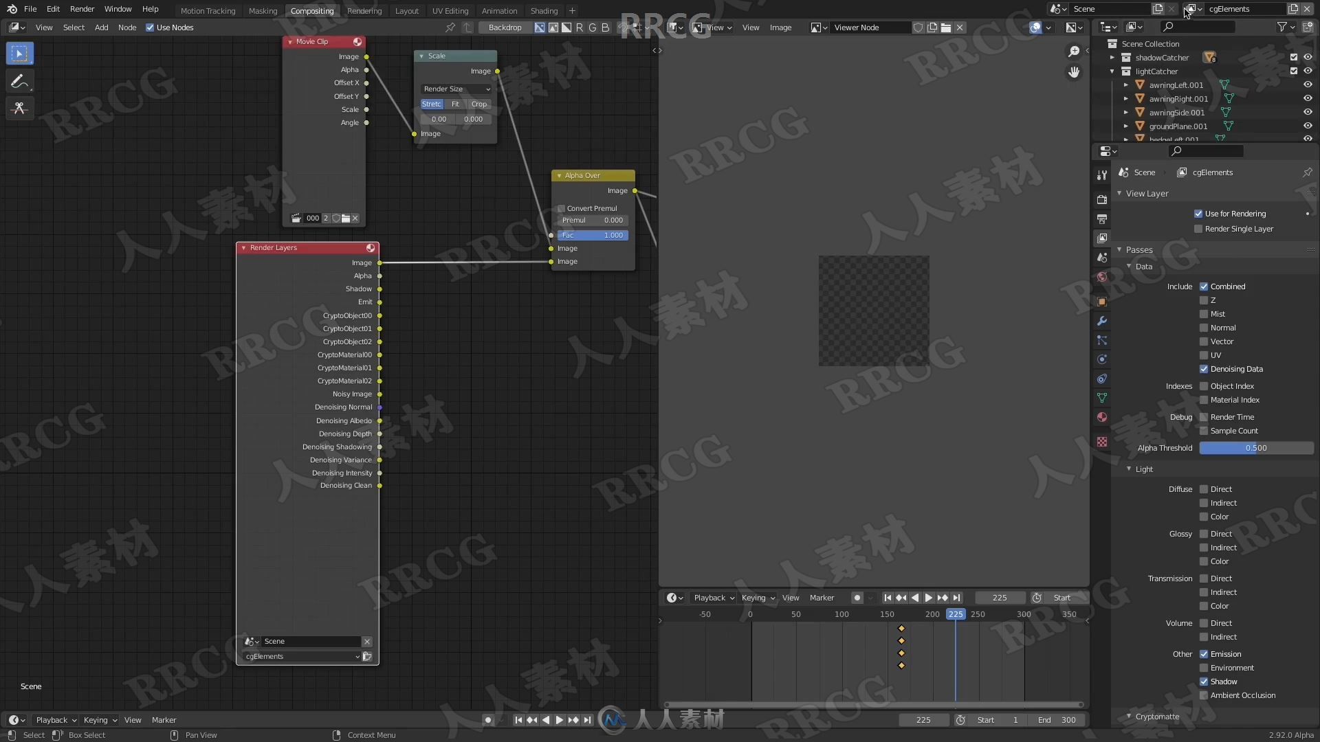Open the Compositing menu in menu bar
Image resolution: width=1320 pixels, height=742 pixels.
click(x=312, y=10)
